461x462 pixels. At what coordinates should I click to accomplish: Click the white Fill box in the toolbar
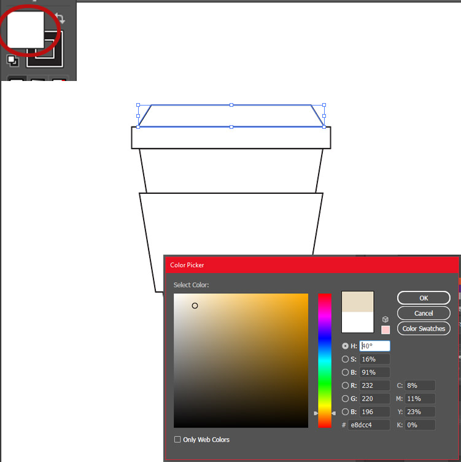click(x=25, y=28)
